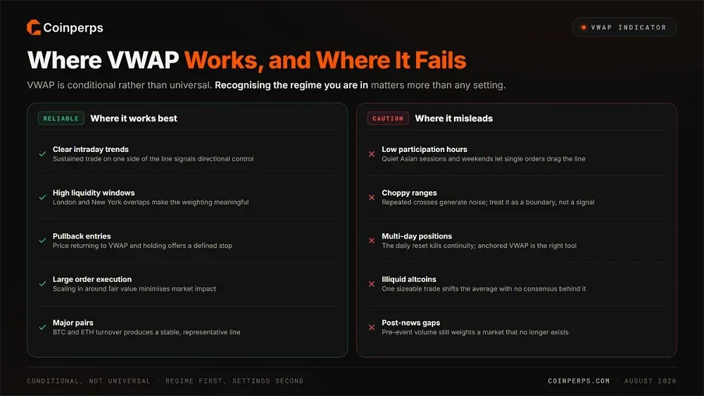Click the 'Where it misleads' heading

tap(454, 118)
